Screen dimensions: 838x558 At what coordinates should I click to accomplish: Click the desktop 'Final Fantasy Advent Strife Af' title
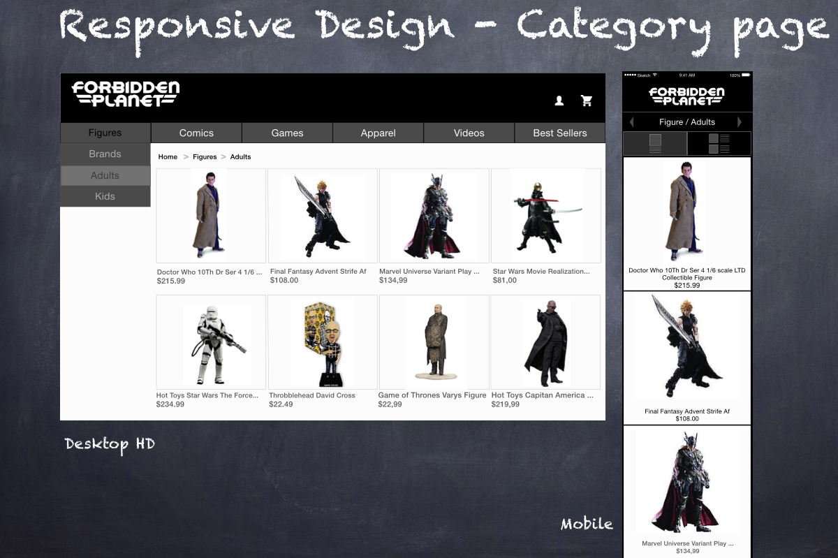[x=318, y=272]
